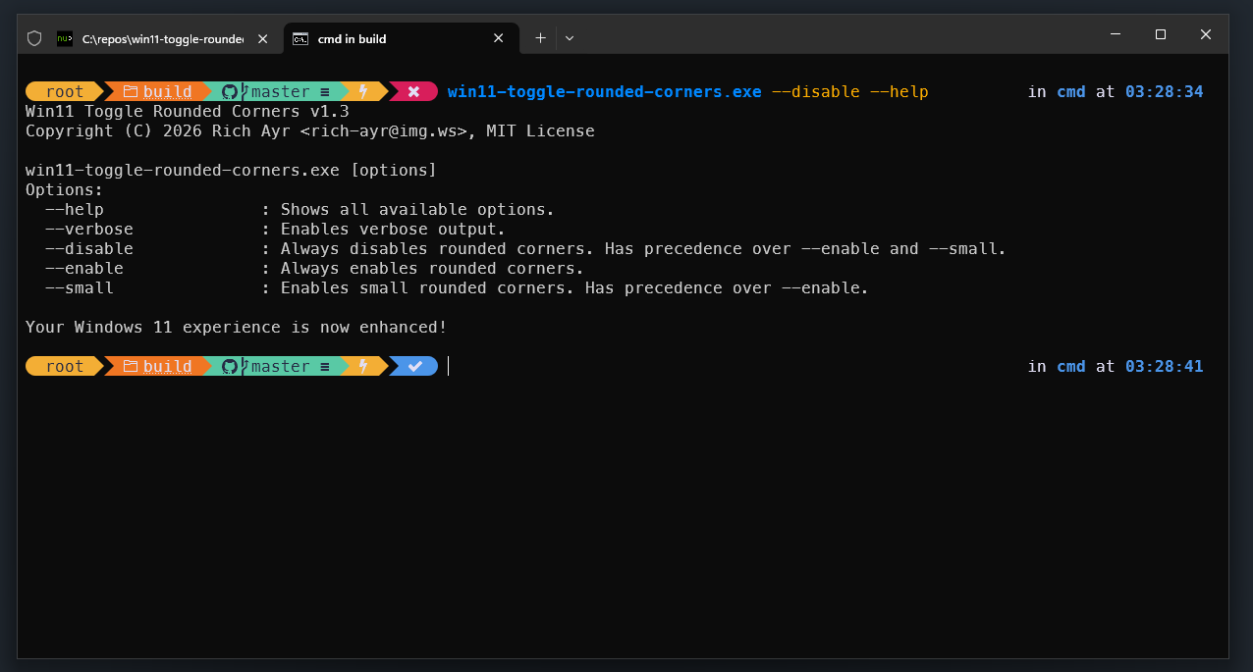Screen dimensions: 1253x672
Task: Click the description Always enables rounded corners.
Action: pyautogui.click(x=433, y=268)
